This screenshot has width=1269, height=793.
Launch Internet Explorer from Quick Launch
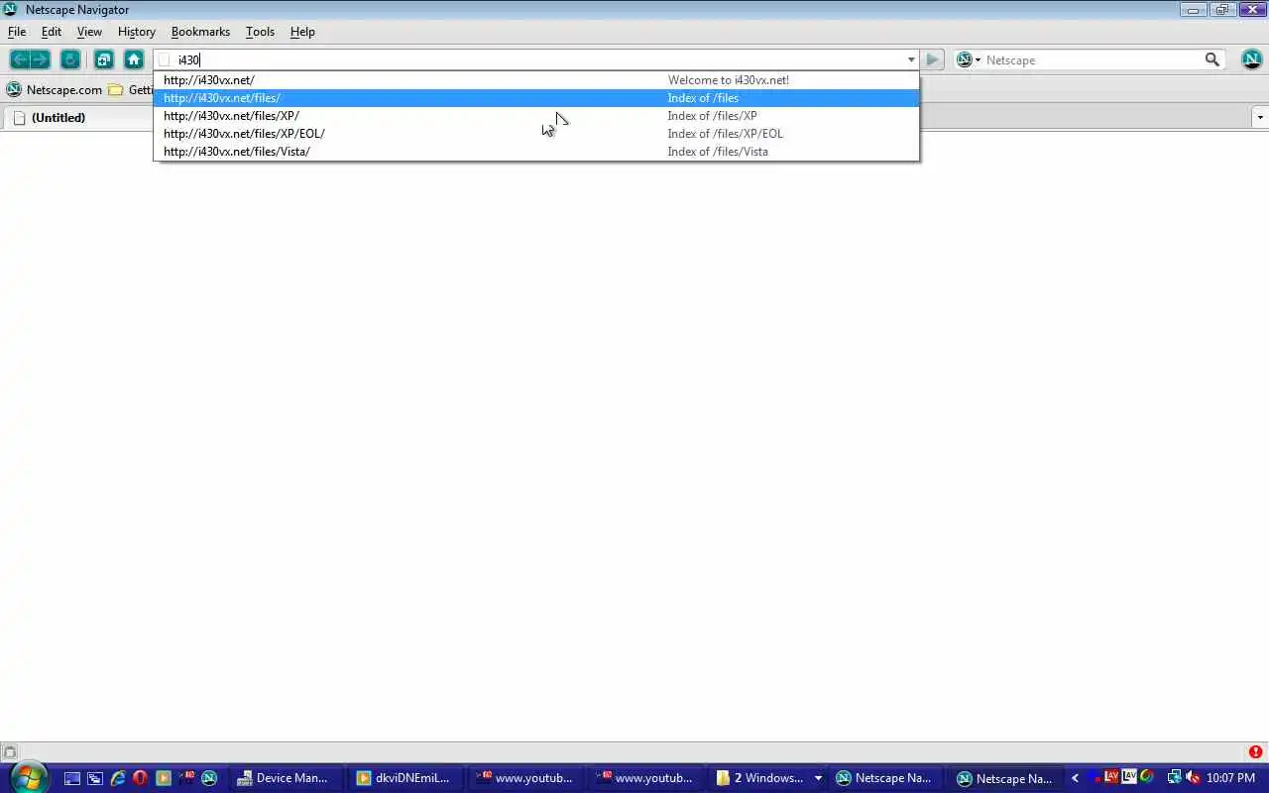[x=117, y=778]
